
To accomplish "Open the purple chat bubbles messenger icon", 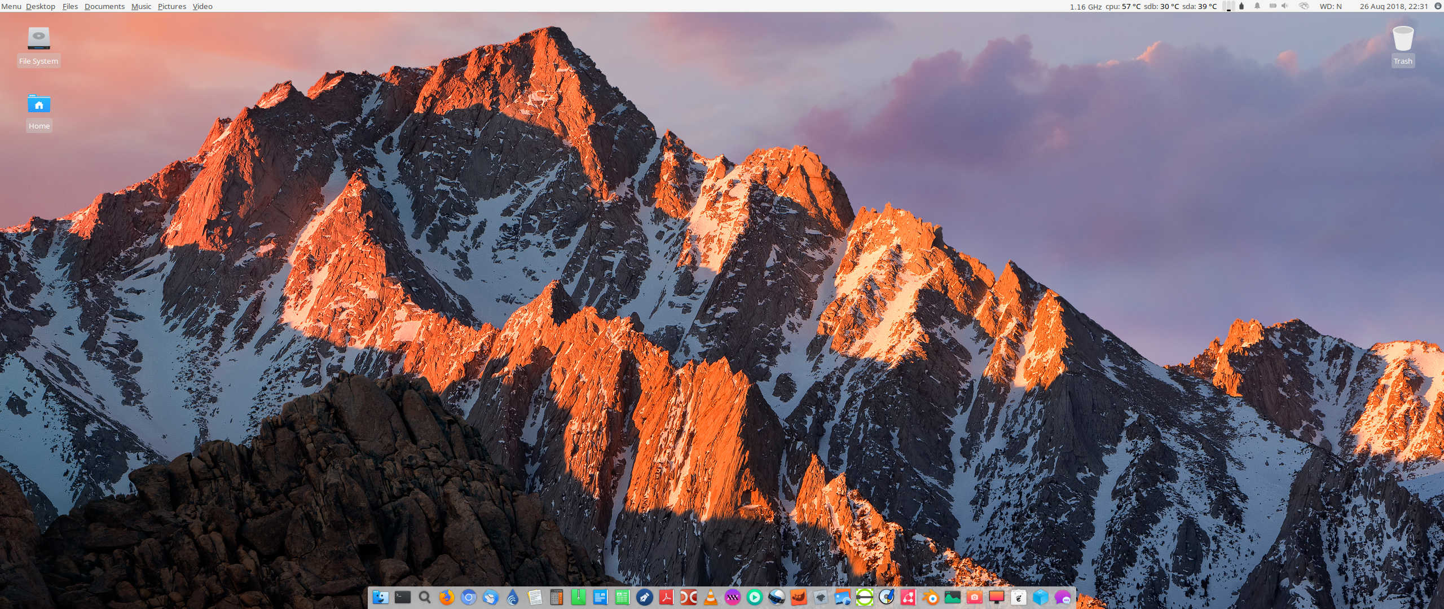I will click(1062, 597).
